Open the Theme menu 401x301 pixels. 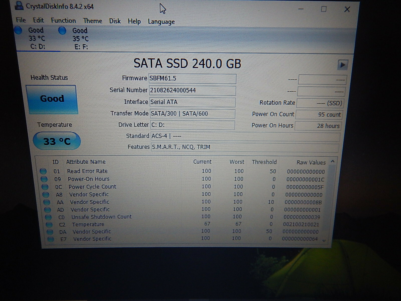92,21
